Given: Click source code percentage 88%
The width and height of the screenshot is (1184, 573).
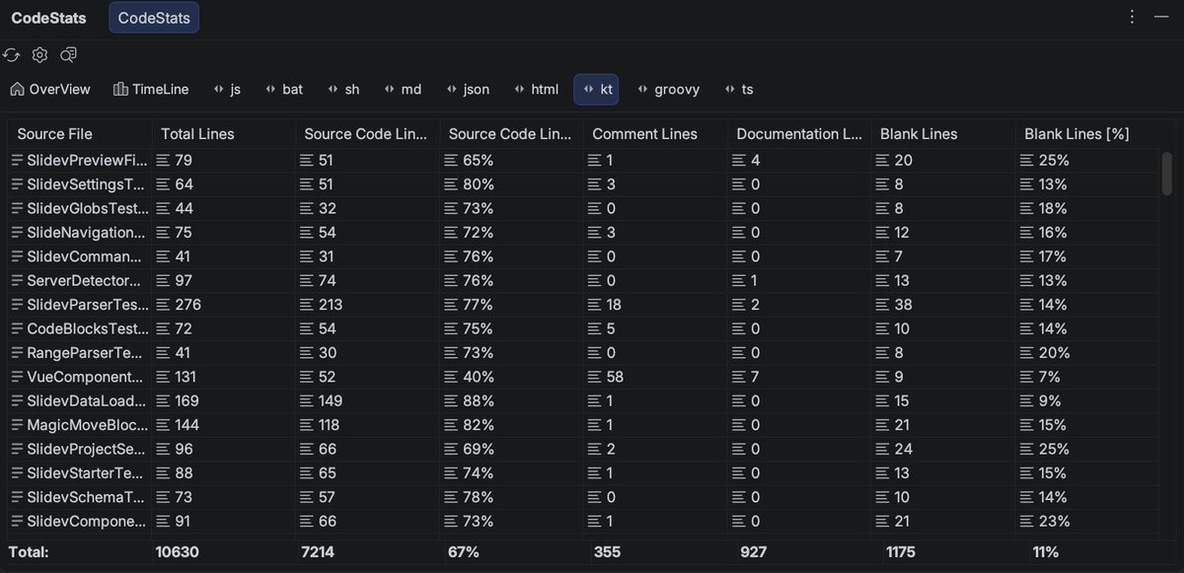Looking at the screenshot, I should click(x=478, y=400).
